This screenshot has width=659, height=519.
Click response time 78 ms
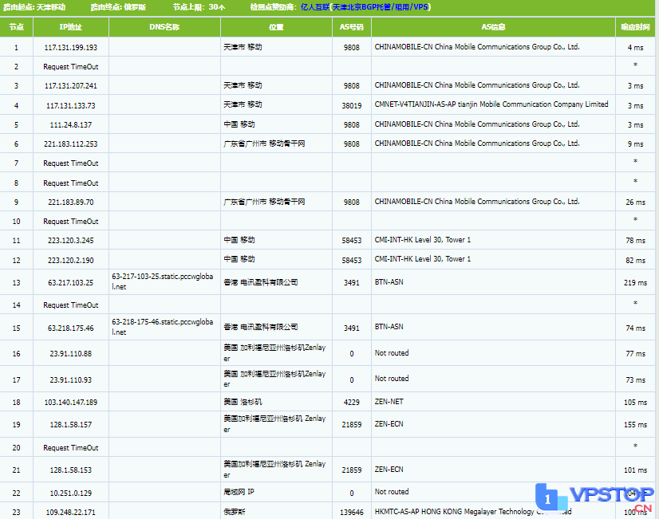click(x=635, y=241)
